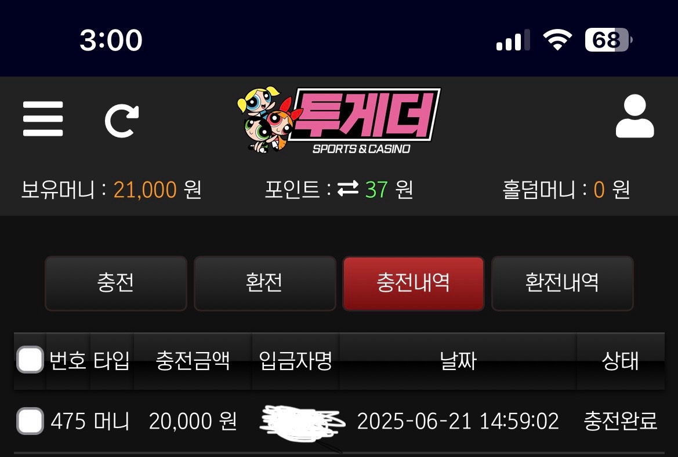Viewport: 678px width, 457px height.
Task: Tap the refresh arrow icon
Action: (122, 121)
